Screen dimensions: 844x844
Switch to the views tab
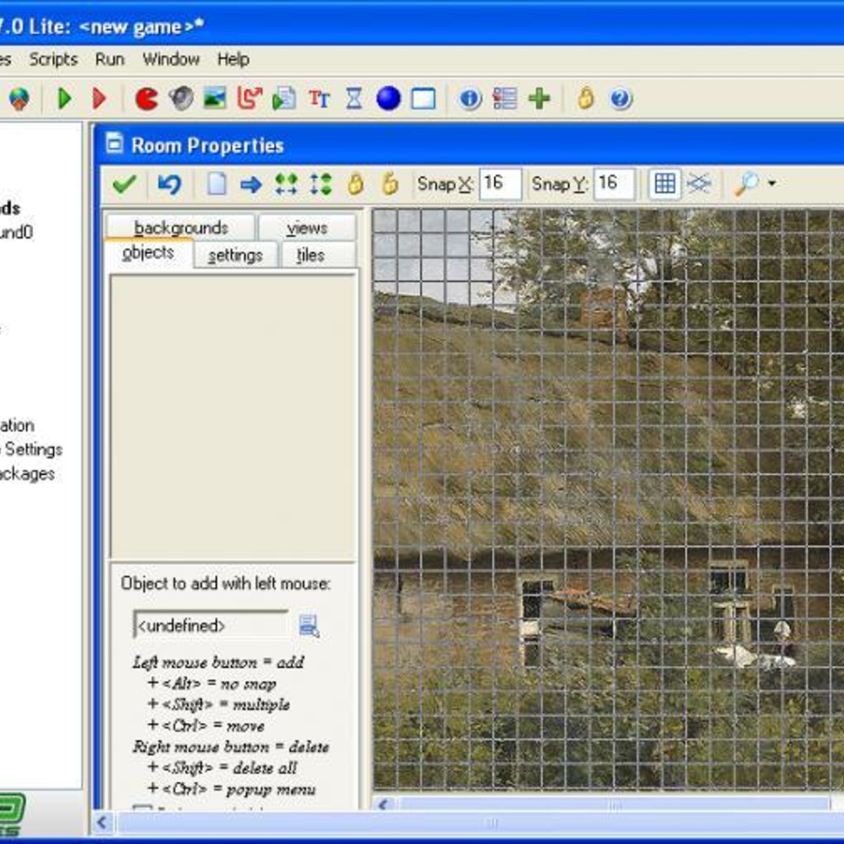(x=307, y=228)
